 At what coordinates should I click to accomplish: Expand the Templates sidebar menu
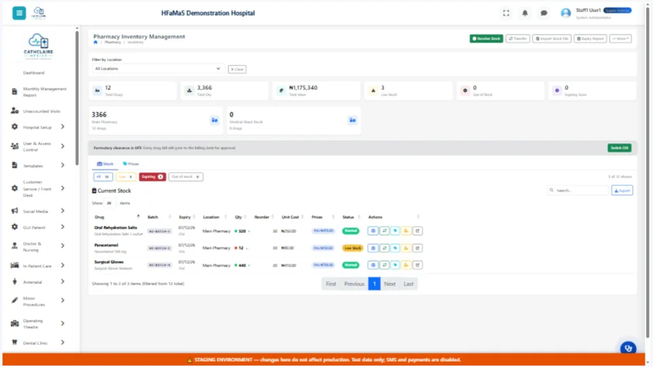coord(38,166)
